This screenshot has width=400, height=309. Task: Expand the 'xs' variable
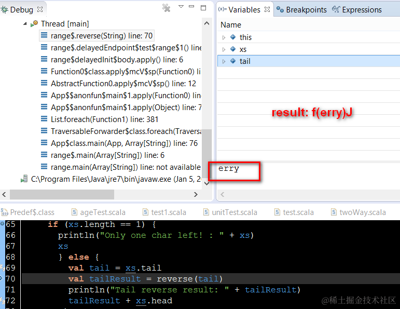224,49
